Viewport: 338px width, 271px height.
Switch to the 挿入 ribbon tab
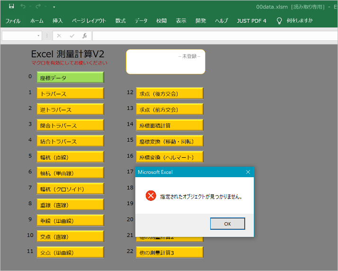(x=58, y=21)
